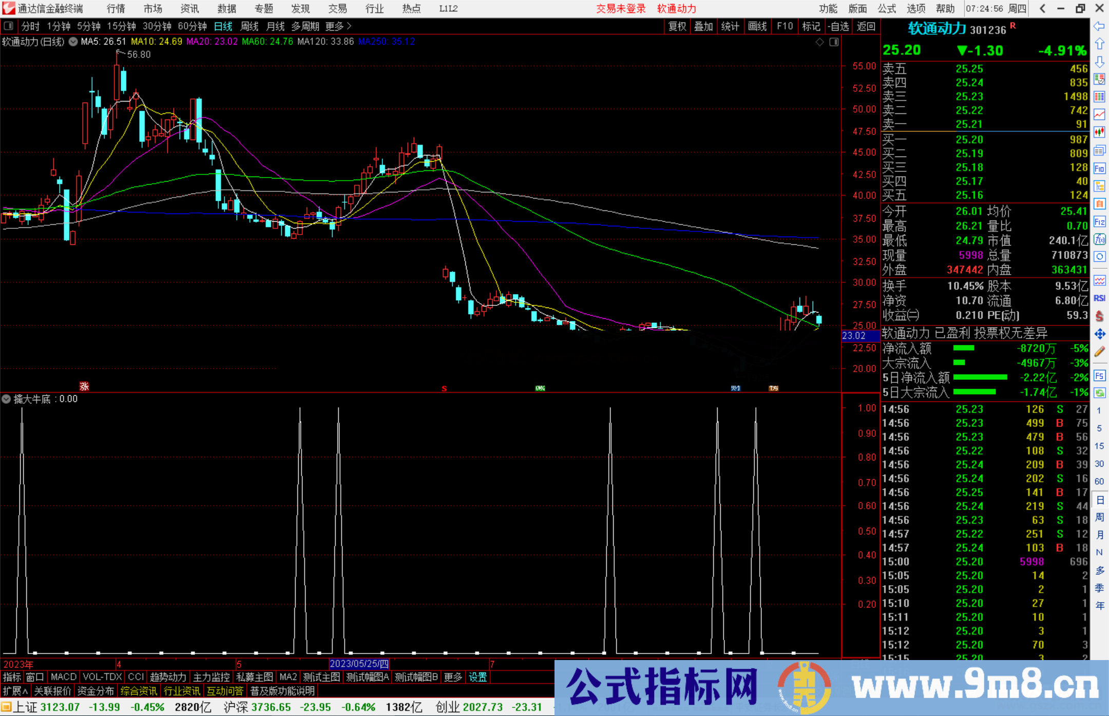The image size is (1109, 716).
Task: Expand the 扩展 panel at bottom left
Action: coord(13,691)
